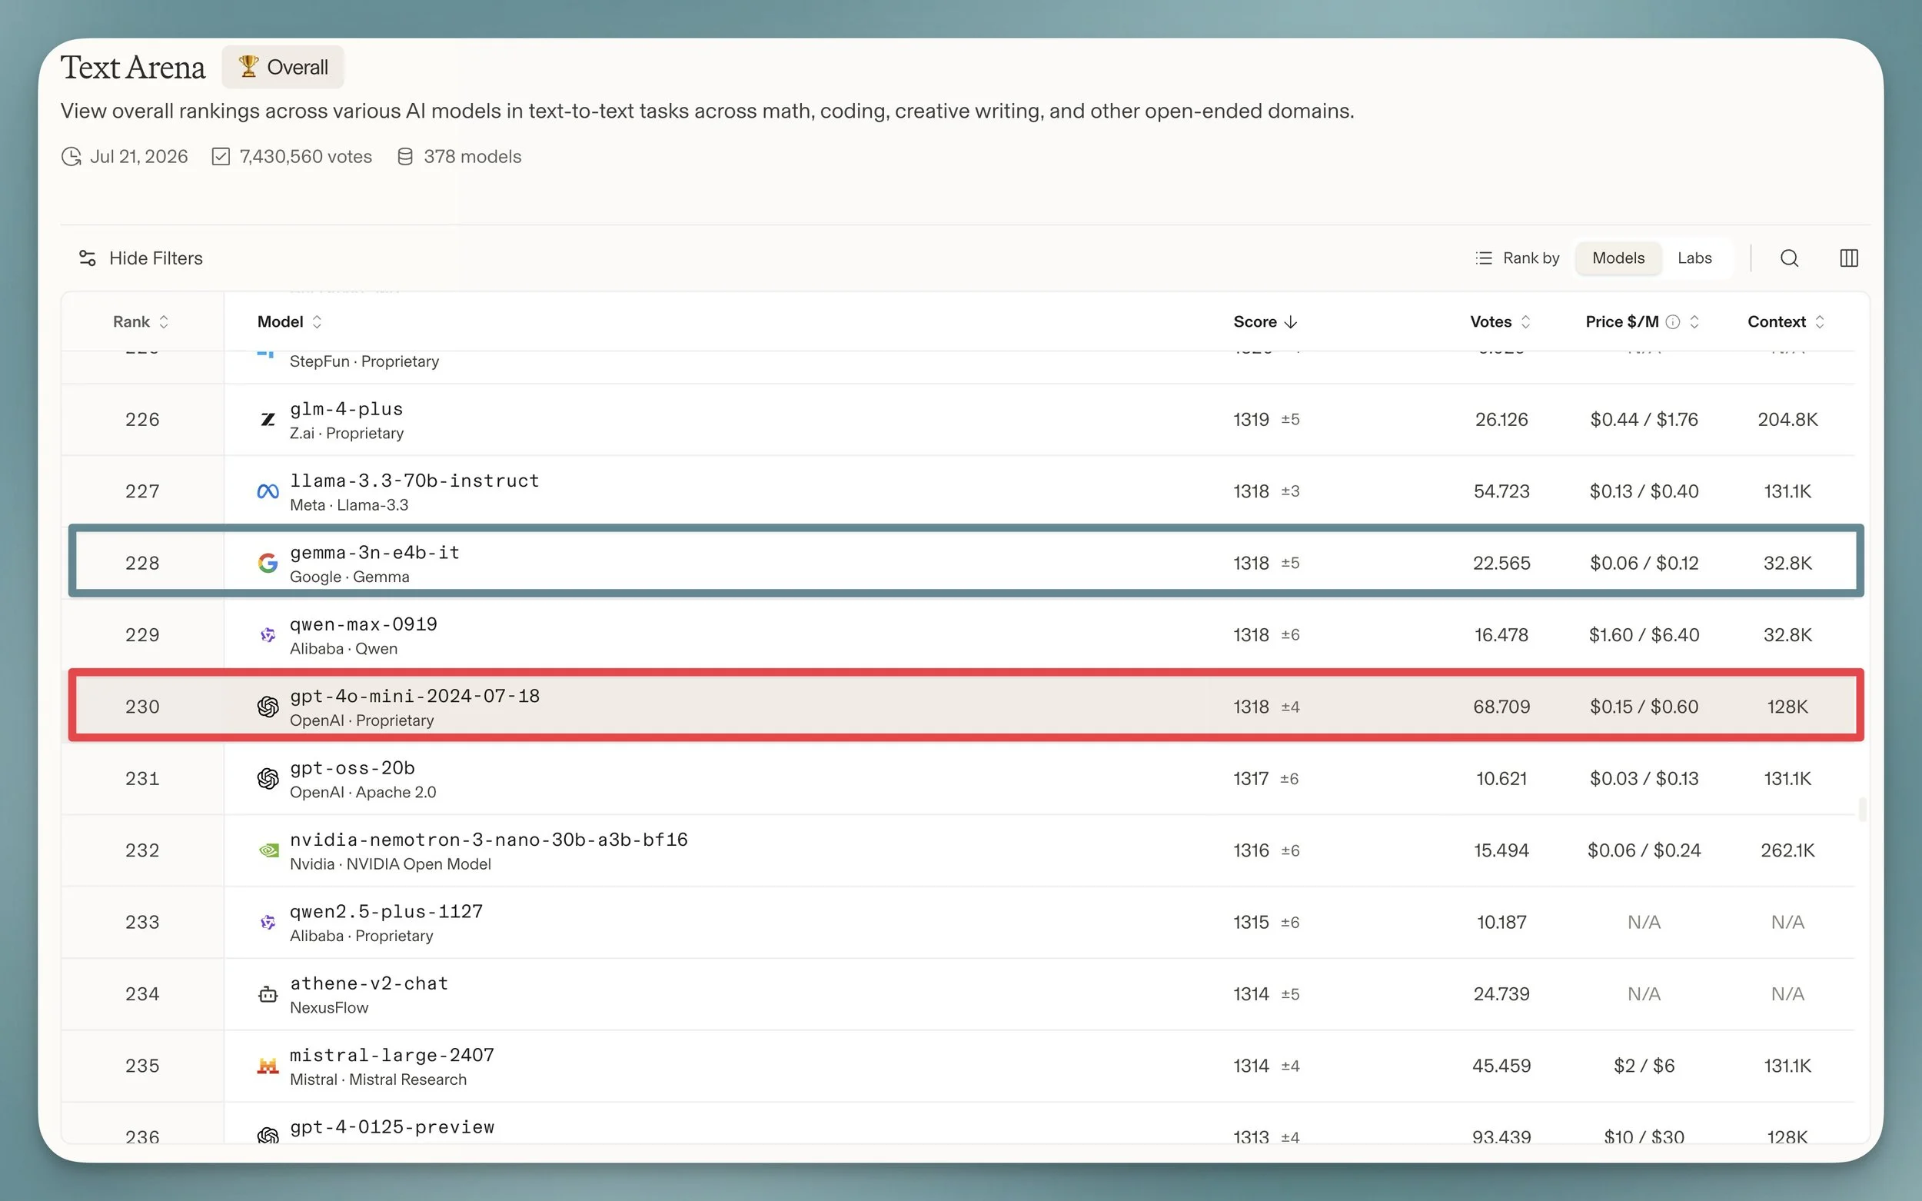Click the filter sliders icon
The width and height of the screenshot is (1922, 1201).
pyautogui.click(x=88, y=258)
